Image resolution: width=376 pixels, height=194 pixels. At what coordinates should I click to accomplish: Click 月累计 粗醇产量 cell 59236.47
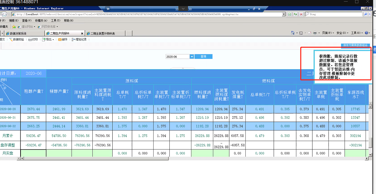[33, 136]
